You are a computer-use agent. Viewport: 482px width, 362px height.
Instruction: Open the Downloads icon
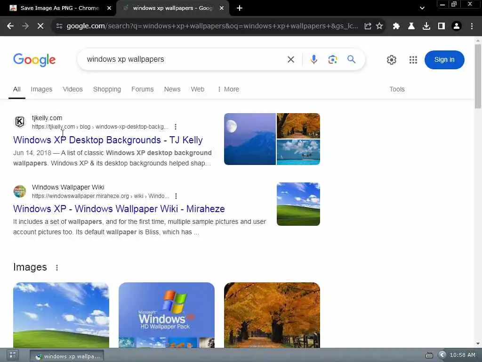coord(426,26)
